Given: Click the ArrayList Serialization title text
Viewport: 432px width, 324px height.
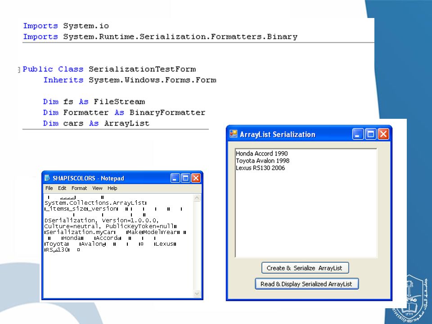Looking at the screenshot, I should (x=278, y=135).
